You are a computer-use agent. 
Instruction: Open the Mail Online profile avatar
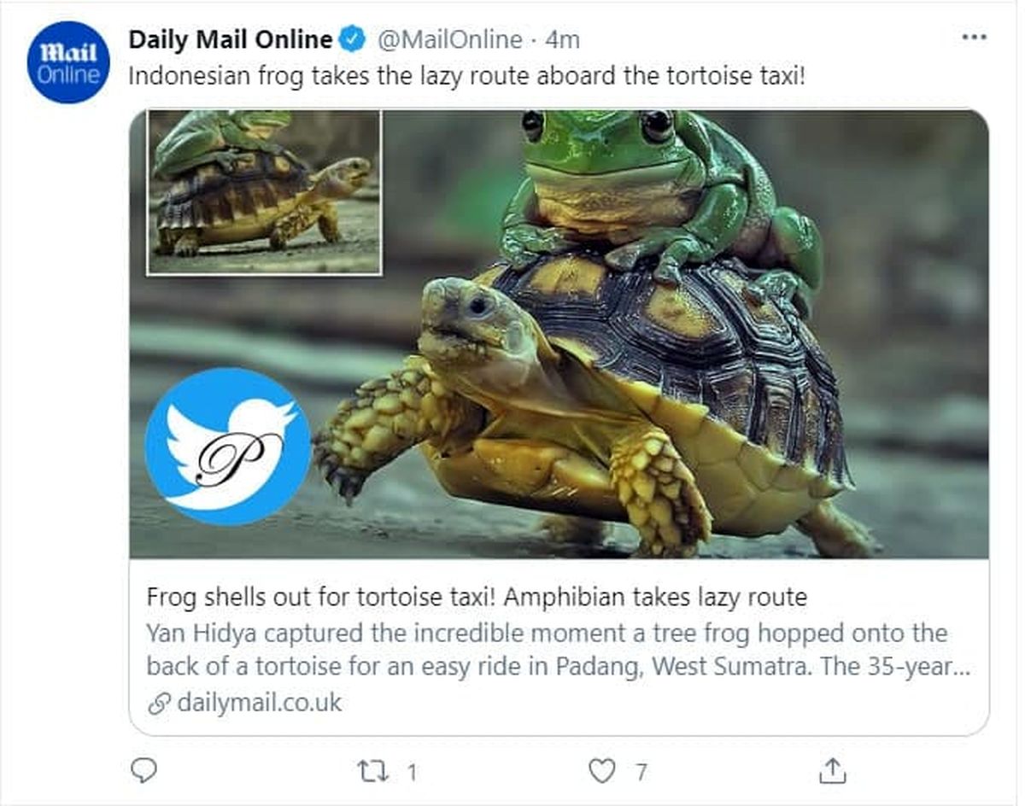point(68,62)
